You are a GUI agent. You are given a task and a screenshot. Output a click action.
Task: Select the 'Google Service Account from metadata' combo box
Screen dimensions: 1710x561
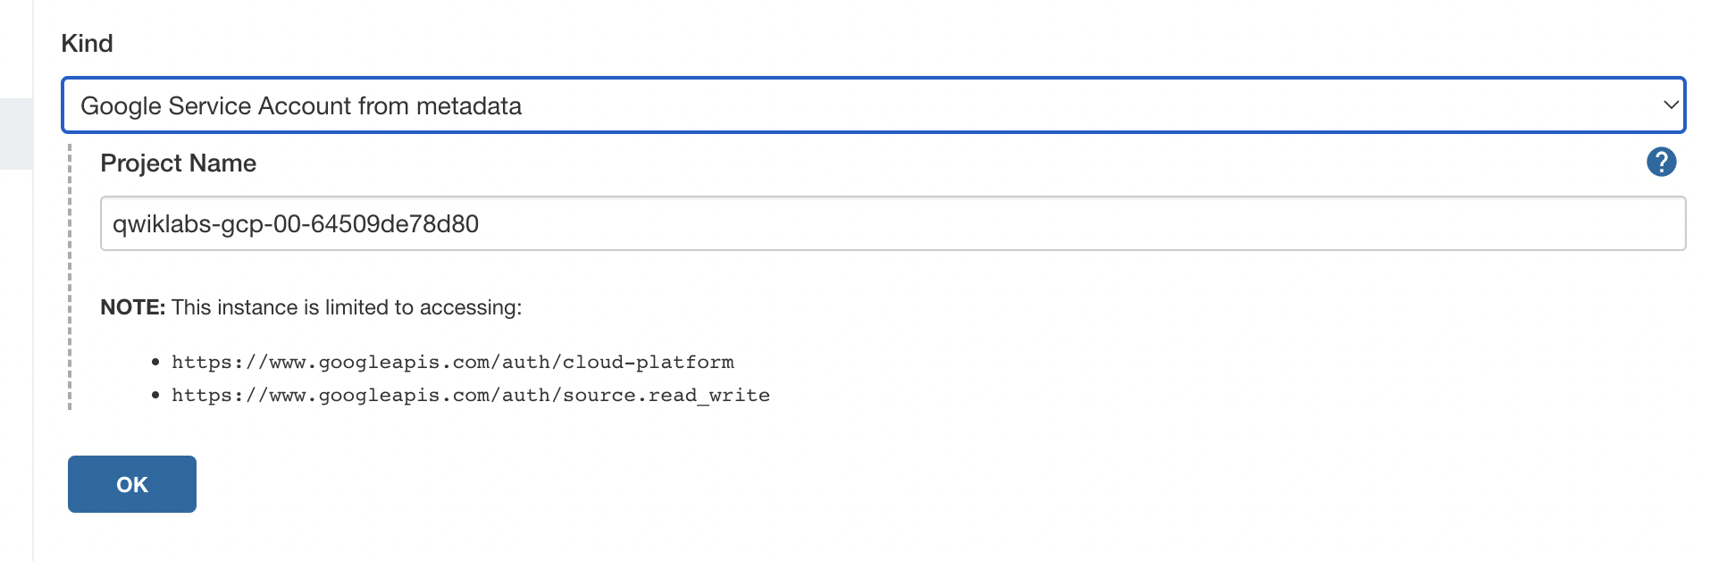301,106
